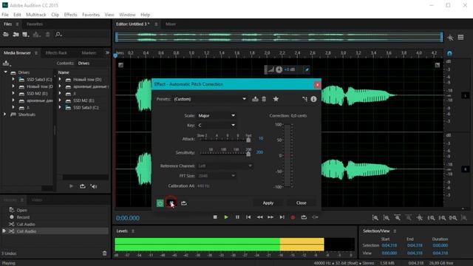
Task: Toggle the effect power state button
Action: click(160, 203)
